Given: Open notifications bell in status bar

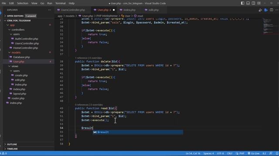Looking at the screenshot, I should (x=277, y=153).
